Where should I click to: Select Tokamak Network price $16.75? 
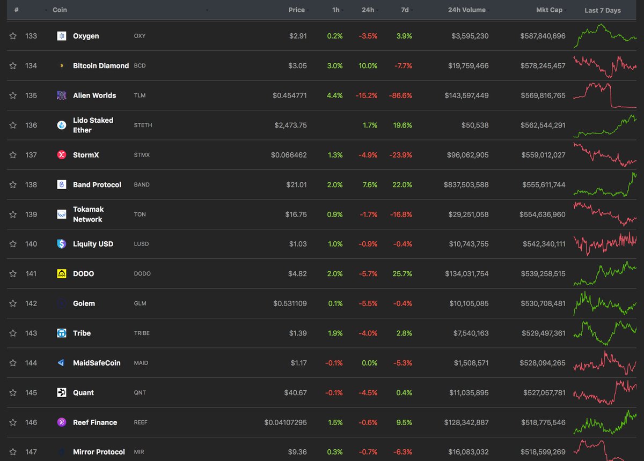(x=296, y=214)
